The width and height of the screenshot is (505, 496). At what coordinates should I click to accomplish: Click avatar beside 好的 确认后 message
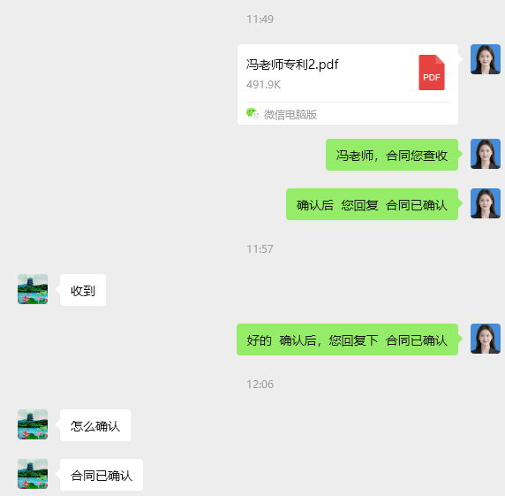486,339
